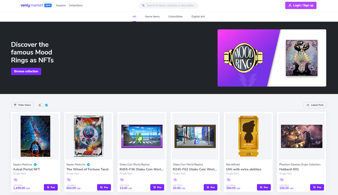Click the chain link icon on R245-F62 Otaku card
Screen dimensions: 338x195
[175, 180]
